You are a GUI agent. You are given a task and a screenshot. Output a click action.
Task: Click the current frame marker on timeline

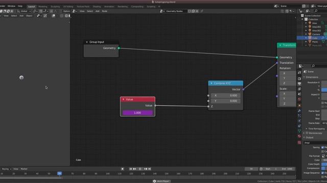(59, 173)
